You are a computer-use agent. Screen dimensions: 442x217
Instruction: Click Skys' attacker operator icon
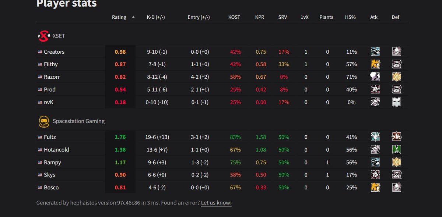(x=375, y=175)
